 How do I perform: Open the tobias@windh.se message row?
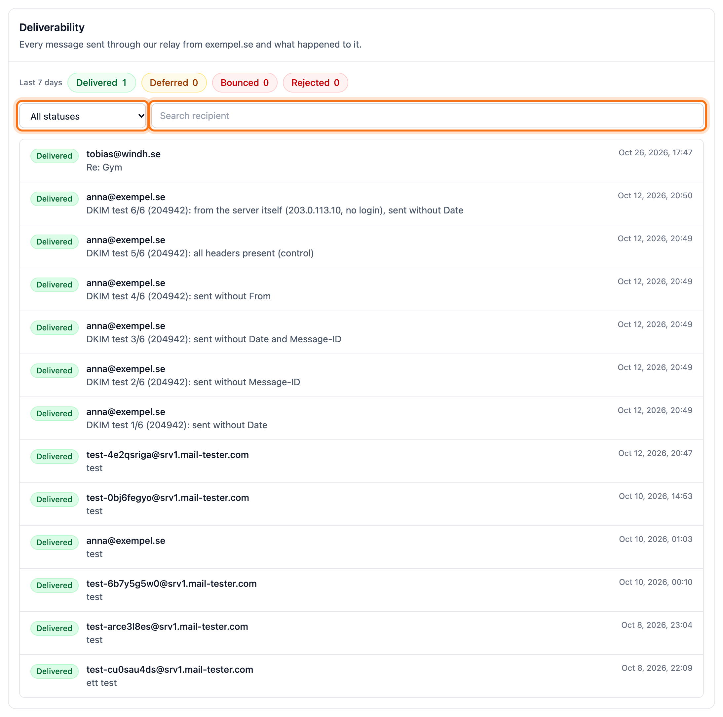coord(361,161)
